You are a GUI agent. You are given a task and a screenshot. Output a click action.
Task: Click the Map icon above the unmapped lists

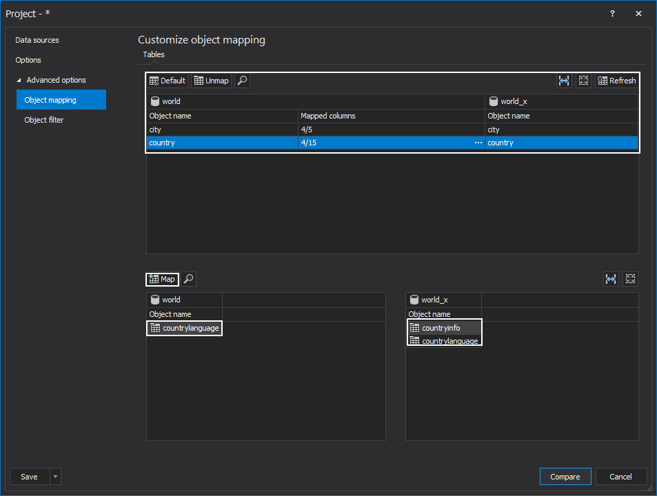162,279
